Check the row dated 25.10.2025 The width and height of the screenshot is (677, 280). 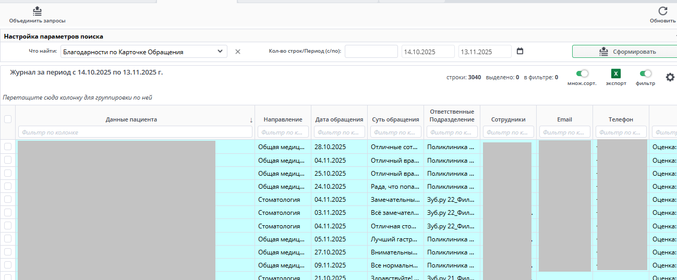(8, 173)
